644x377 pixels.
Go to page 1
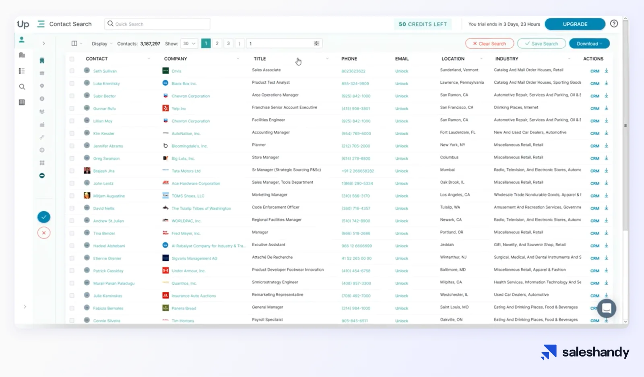pos(206,43)
